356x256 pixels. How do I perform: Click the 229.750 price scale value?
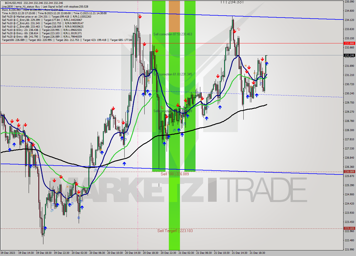349,102
